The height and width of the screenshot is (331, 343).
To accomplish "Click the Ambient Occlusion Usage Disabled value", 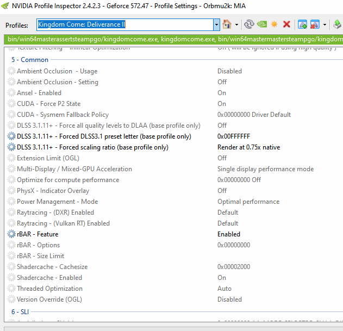I will point(229,71).
